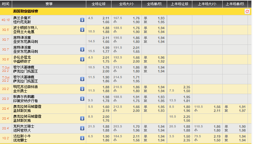
Task: Select 1.66 full-game handicap odds for 纽约尼克斯
Action: click(x=106, y=22)
